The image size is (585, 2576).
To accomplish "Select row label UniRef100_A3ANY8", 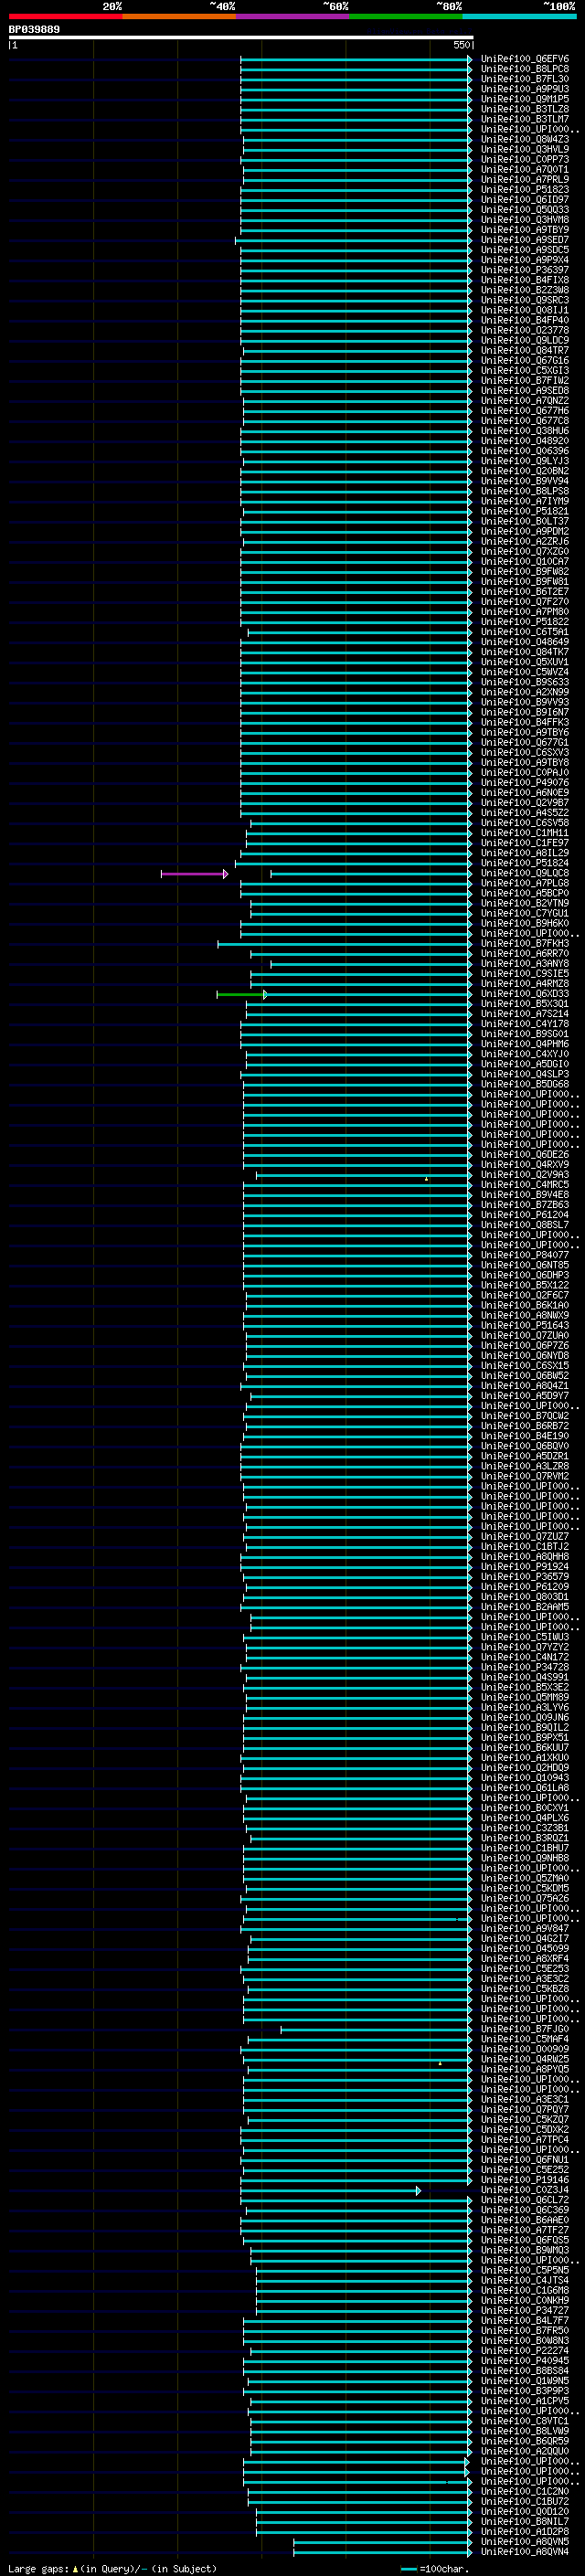I will pyautogui.click(x=525, y=963).
